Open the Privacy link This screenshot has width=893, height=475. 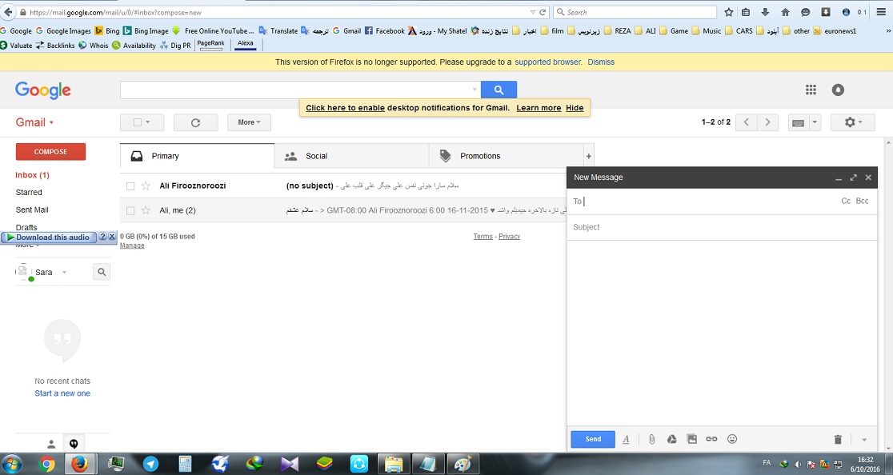click(509, 237)
